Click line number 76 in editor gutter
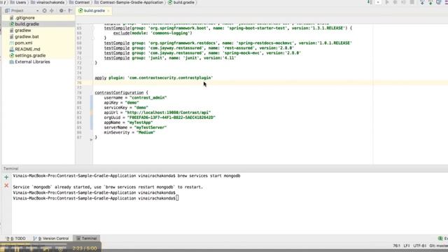Screen dimensions: 448x252 79,83
